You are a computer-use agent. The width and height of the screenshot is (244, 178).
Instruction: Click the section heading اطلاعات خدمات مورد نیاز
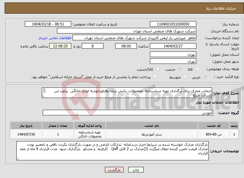pos(217,102)
